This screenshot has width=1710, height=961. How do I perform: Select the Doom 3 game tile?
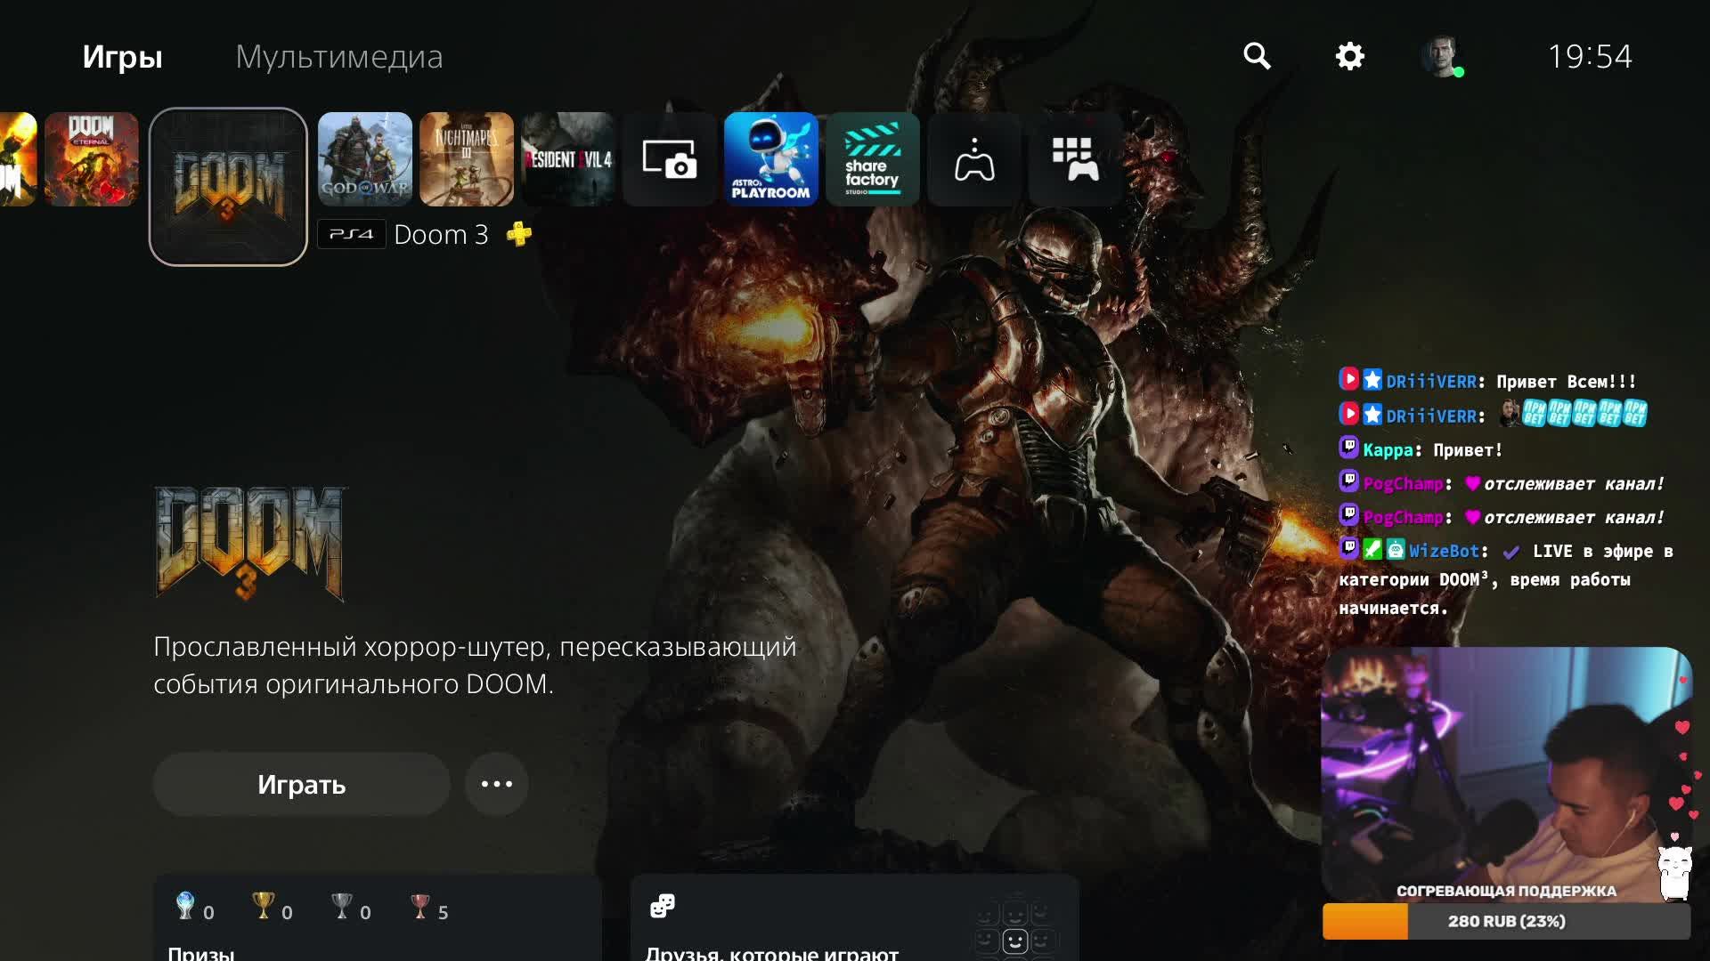coord(228,187)
